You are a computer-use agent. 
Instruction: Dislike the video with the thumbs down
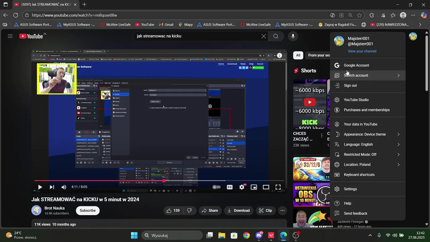point(189,210)
